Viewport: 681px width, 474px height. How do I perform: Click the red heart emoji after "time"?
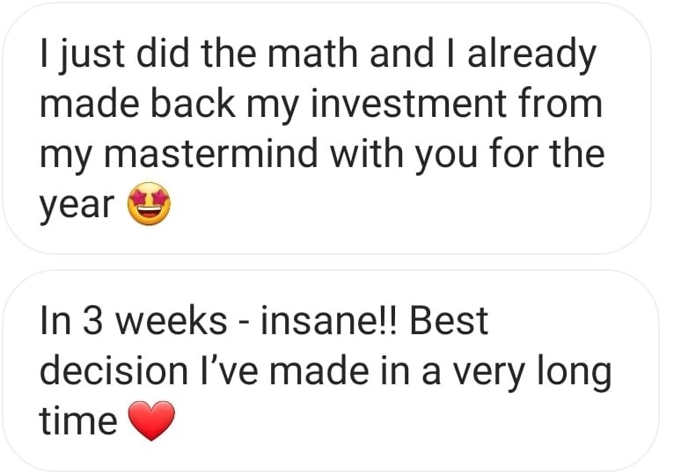pyautogui.click(x=152, y=420)
